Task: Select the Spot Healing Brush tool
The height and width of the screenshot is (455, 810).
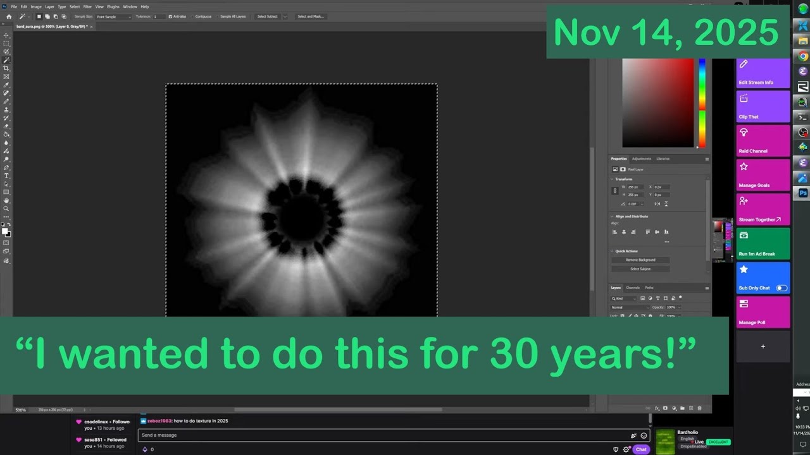Action: point(6,93)
